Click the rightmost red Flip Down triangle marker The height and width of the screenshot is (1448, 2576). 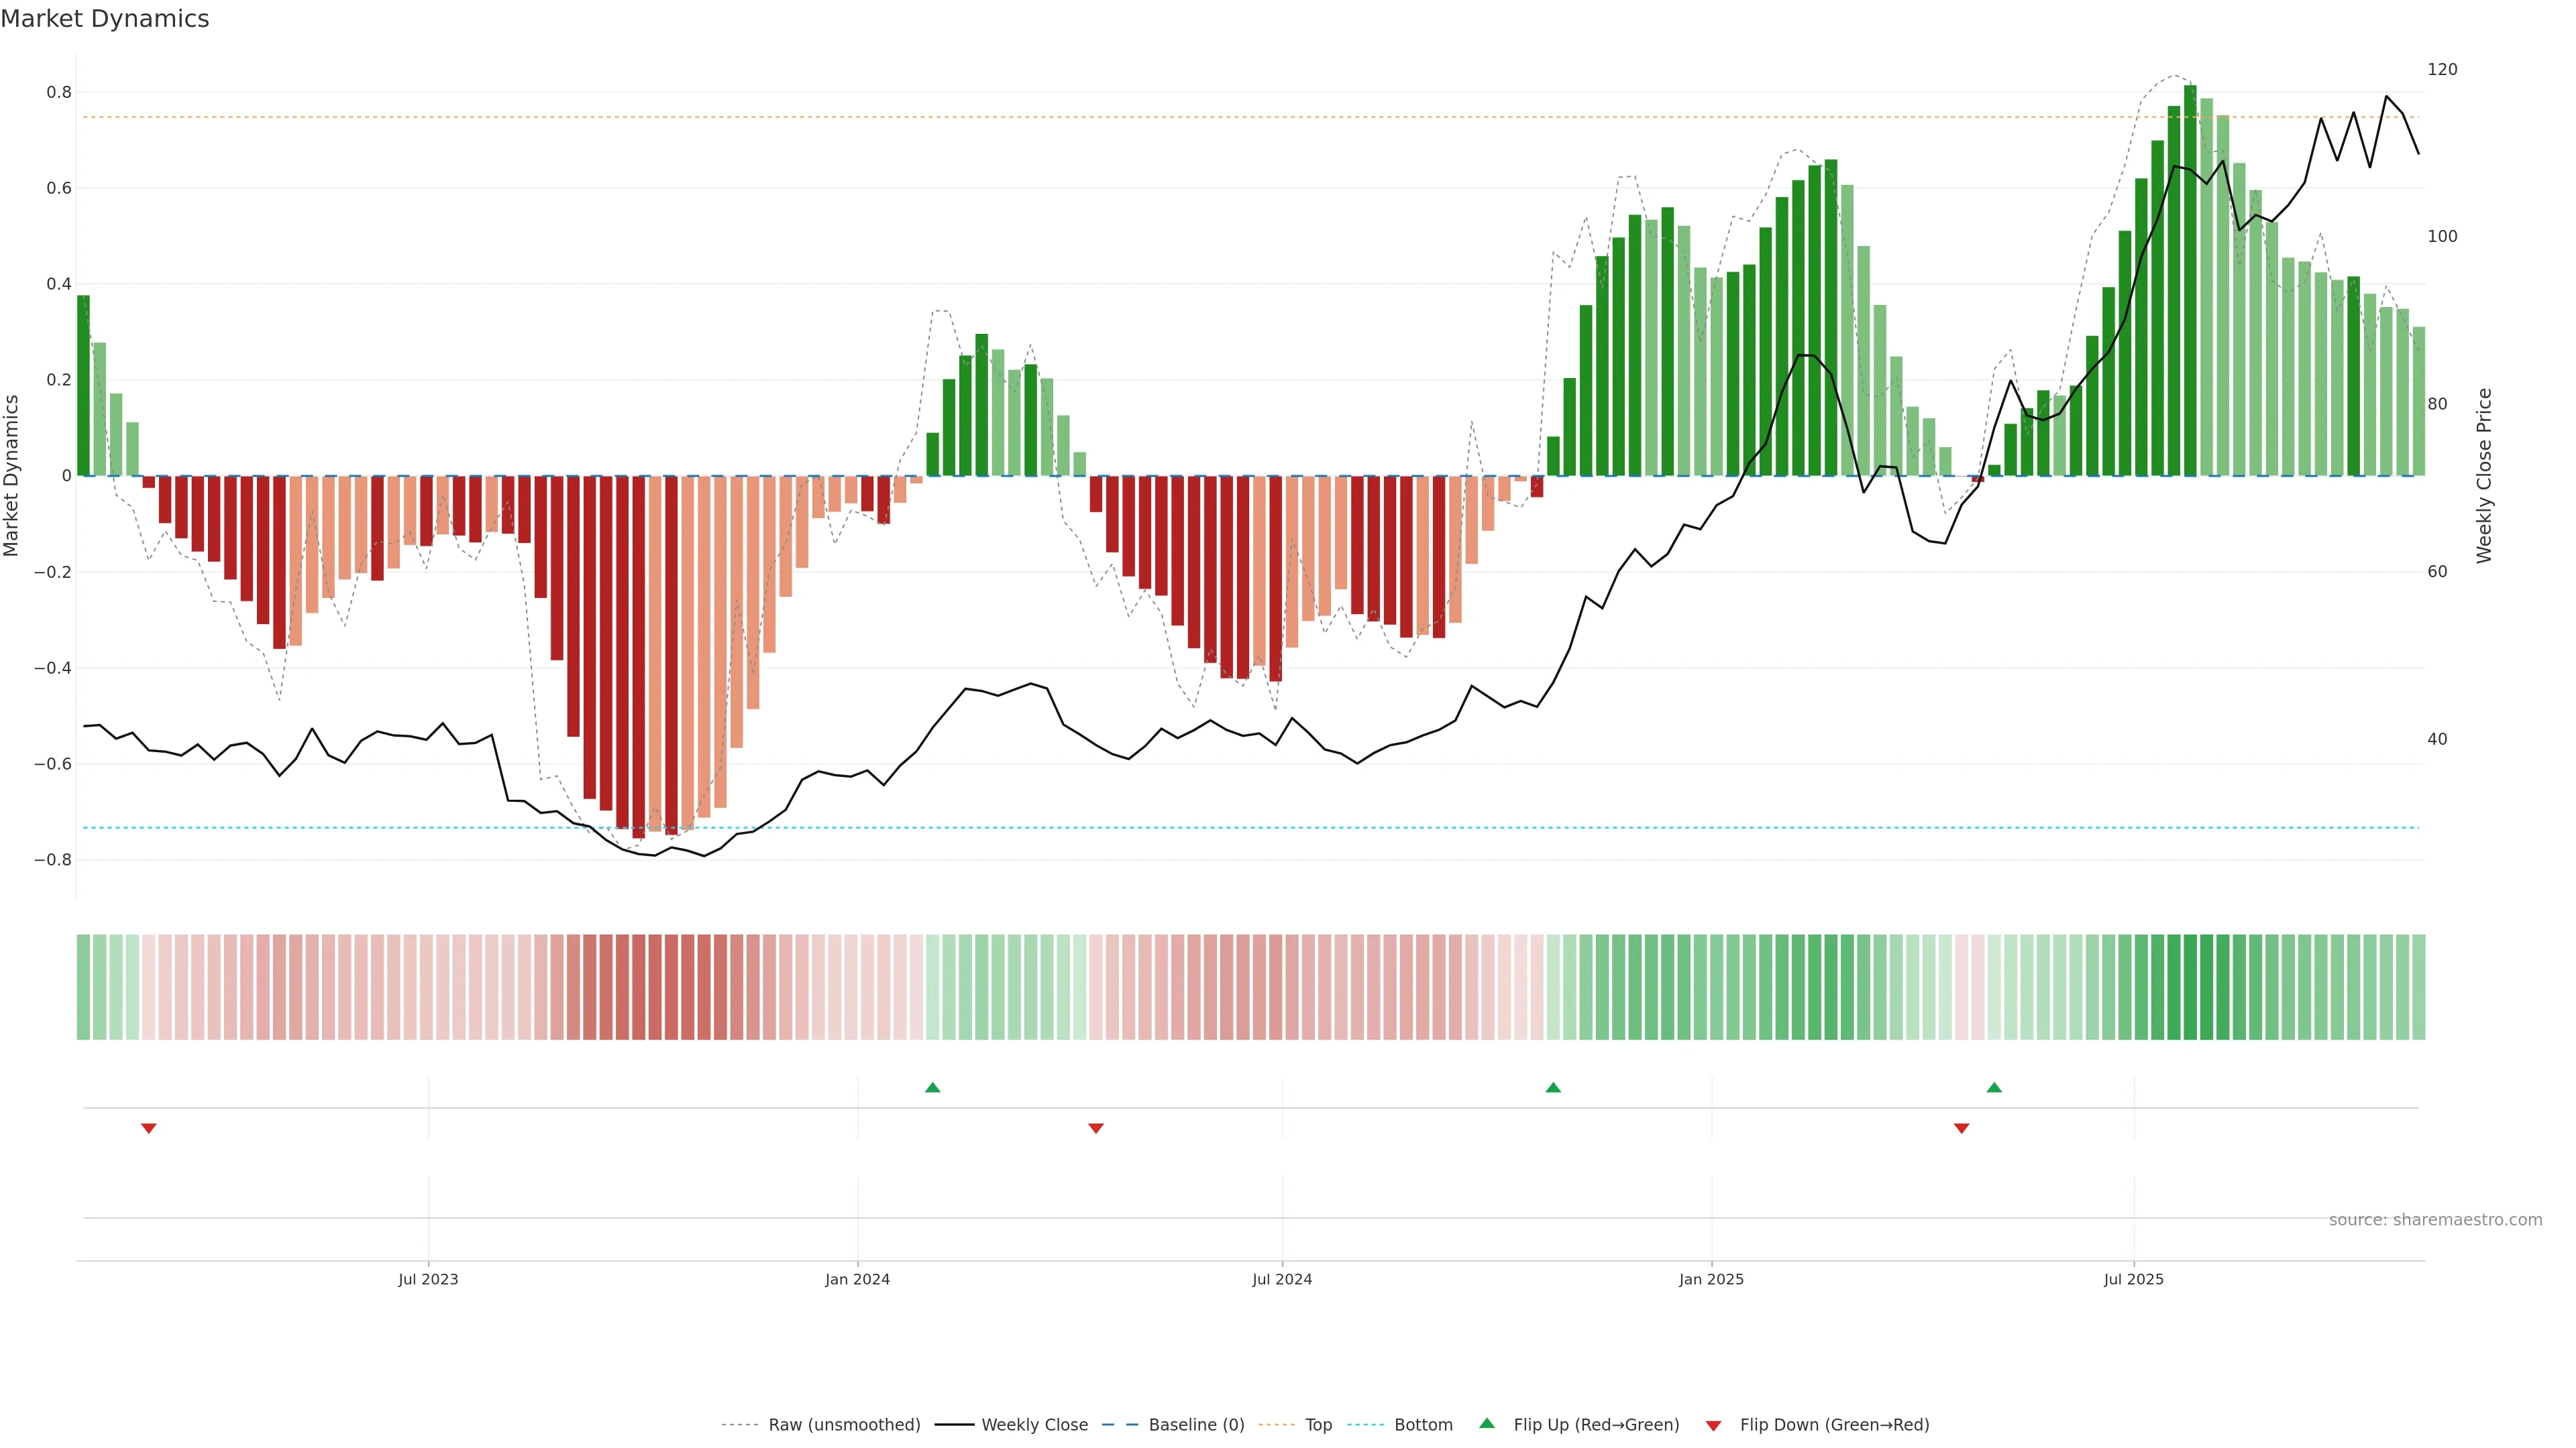point(1961,1128)
